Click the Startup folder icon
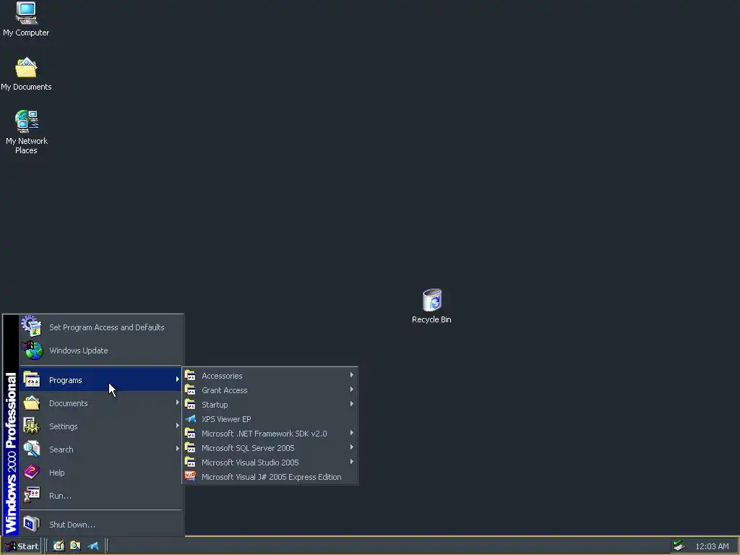Screen dimensions: 740x555 click(190, 405)
